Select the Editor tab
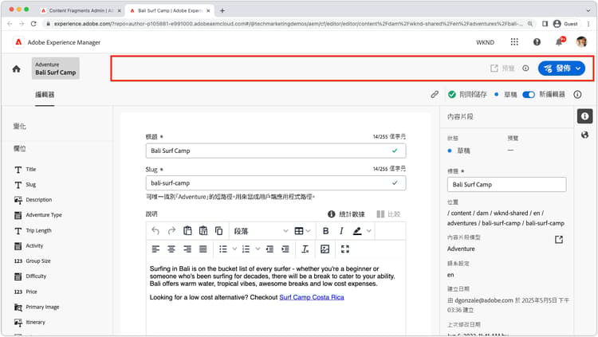The image size is (598, 337). (x=45, y=95)
